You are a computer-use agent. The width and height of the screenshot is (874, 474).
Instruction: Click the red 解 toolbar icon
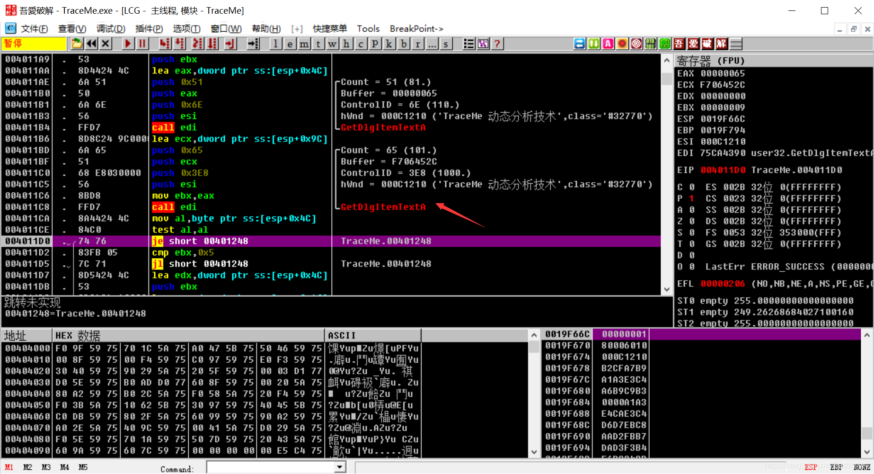[x=722, y=44]
